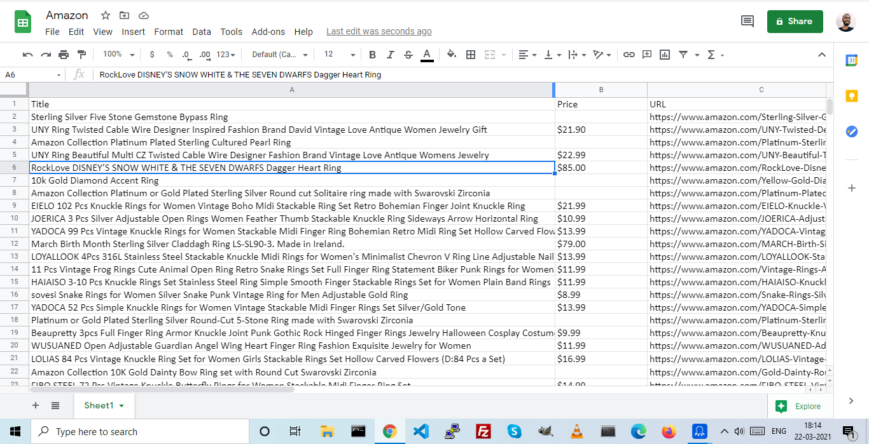Click the Insert chart icon
The height and width of the screenshot is (444, 869).
[665, 55]
